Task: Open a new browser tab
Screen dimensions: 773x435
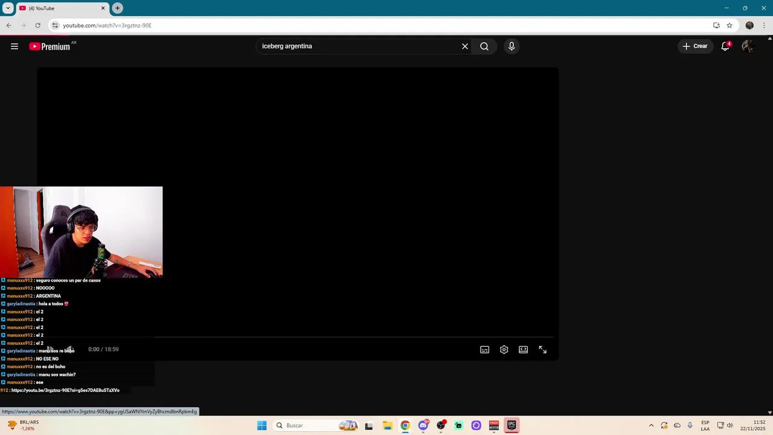Action: [x=117, y=8]
